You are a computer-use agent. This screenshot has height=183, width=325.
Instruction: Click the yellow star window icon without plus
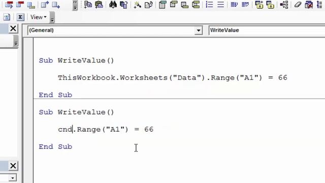point(270,5)
